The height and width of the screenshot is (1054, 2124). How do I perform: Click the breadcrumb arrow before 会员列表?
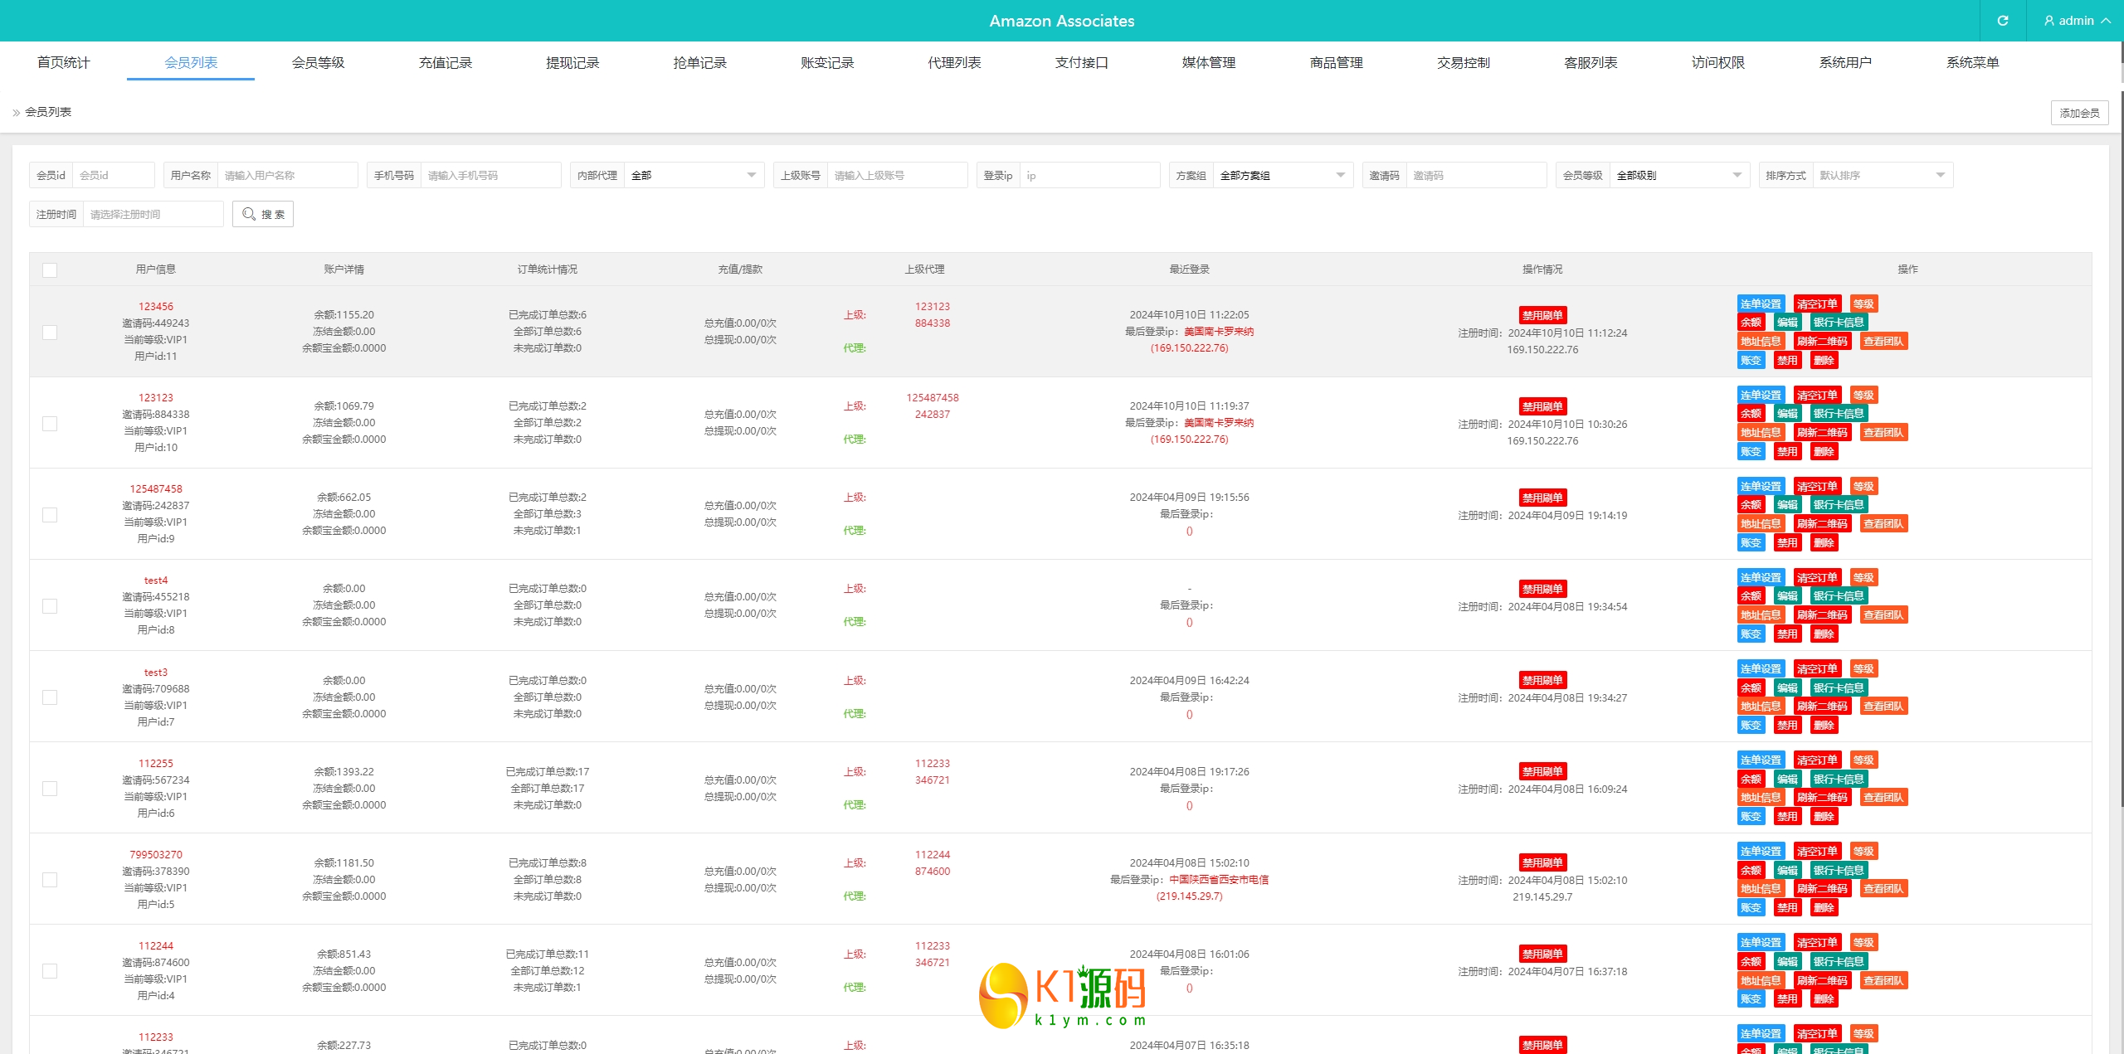coord(16,113)
